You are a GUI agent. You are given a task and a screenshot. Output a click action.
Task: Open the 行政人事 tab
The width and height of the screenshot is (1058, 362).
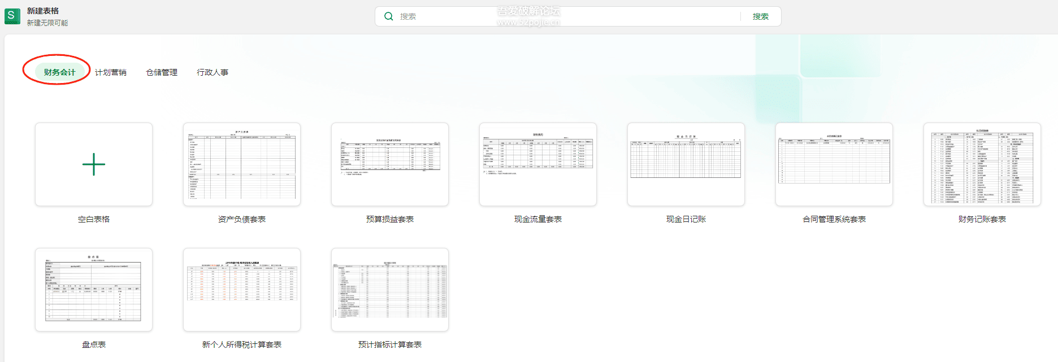(x=213, y=72)
